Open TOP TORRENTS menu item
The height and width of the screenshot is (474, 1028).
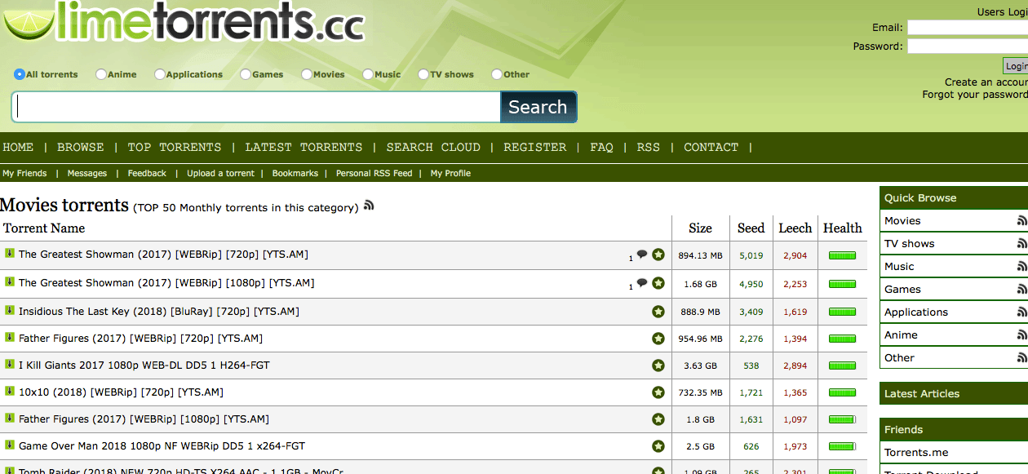175,148
